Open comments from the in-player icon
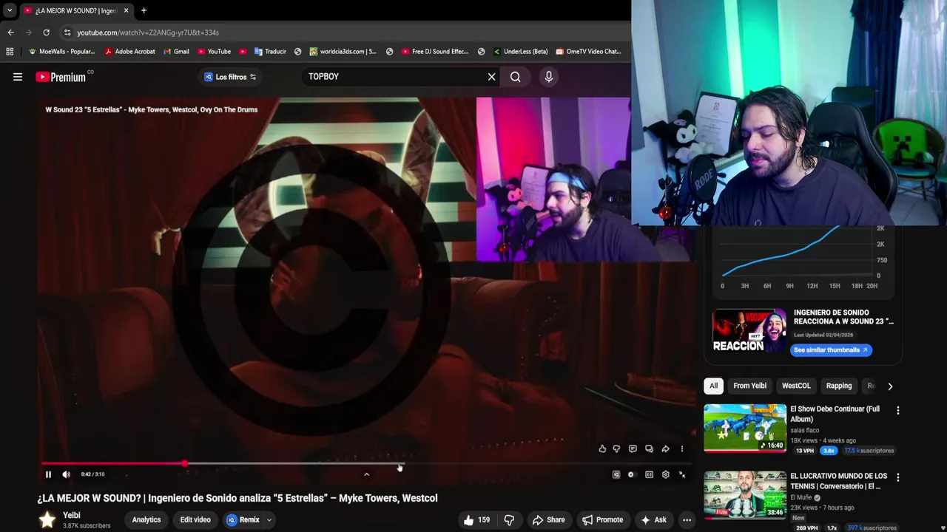The height and width of the screenshot is (532, 947). pyautogui.click(x=633, y=449)
